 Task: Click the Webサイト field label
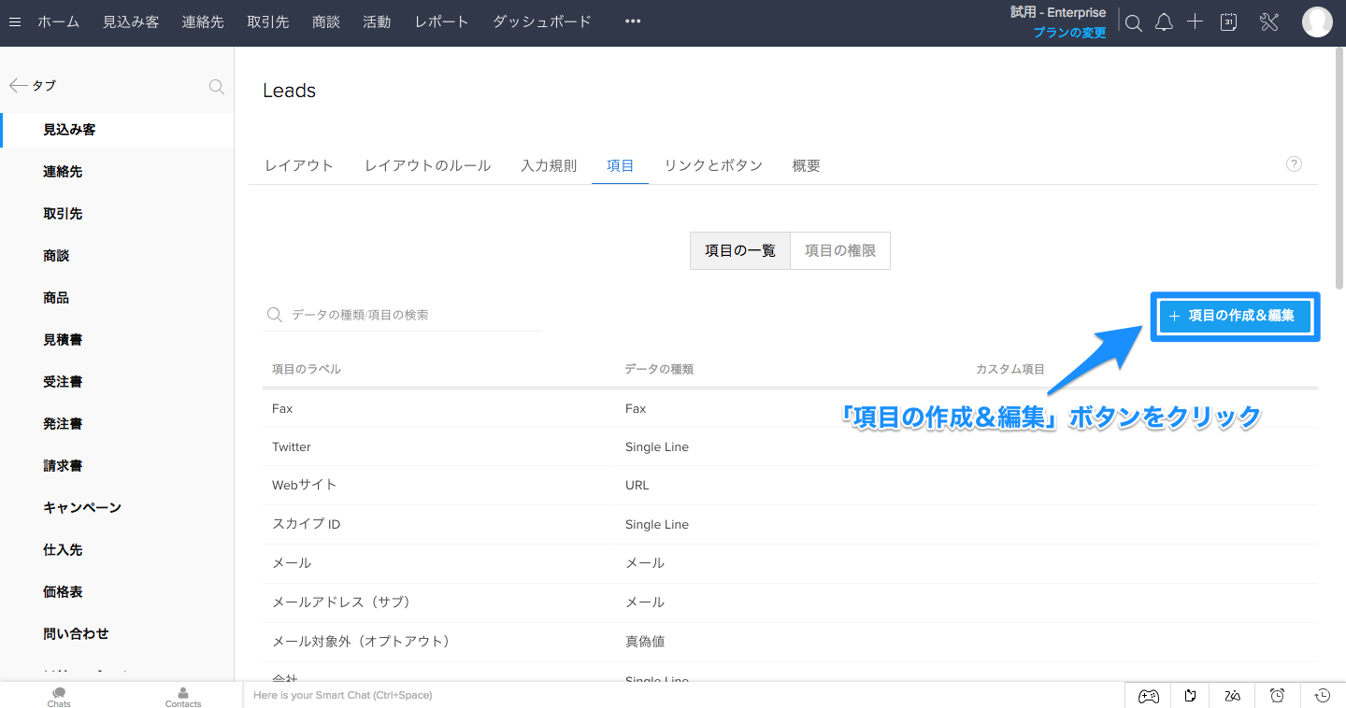[304, 486]
